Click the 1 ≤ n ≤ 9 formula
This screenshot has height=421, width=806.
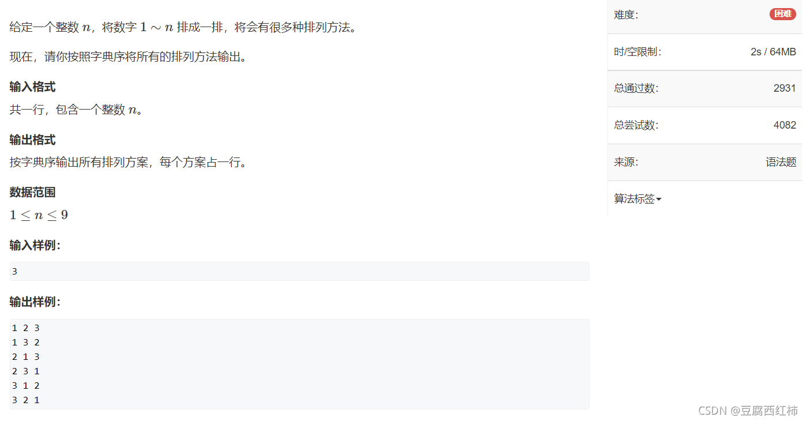click(39, 215)
